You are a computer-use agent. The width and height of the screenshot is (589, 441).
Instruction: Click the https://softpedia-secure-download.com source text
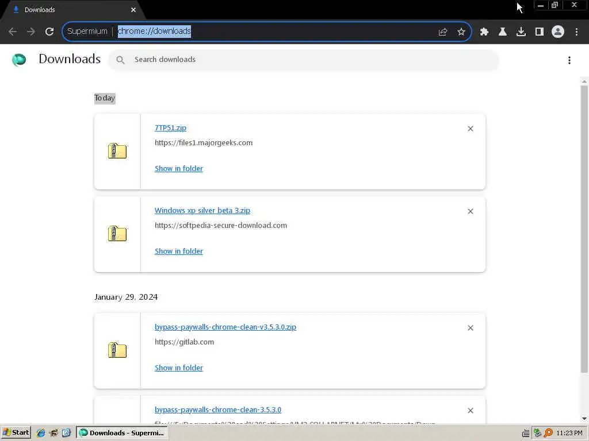click(221, 225)
